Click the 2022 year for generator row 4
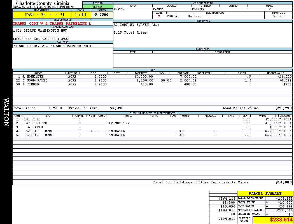The height and width of the screenshot is (224, 294). pos(93,131)
